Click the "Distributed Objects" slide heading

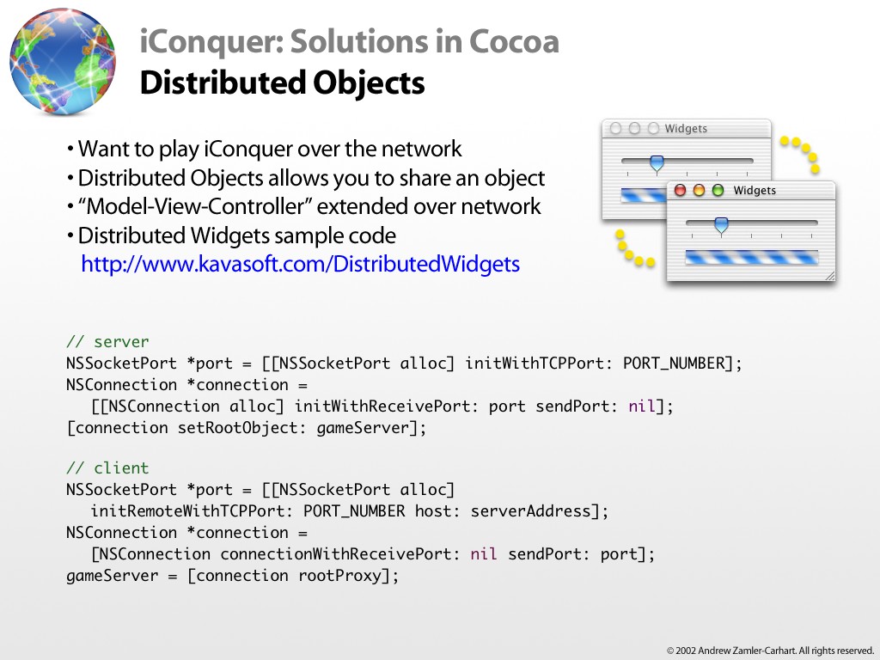282,83
